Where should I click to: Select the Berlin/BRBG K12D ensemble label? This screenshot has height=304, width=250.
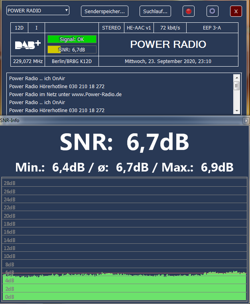pyautogui.click(x=71, y=61)
